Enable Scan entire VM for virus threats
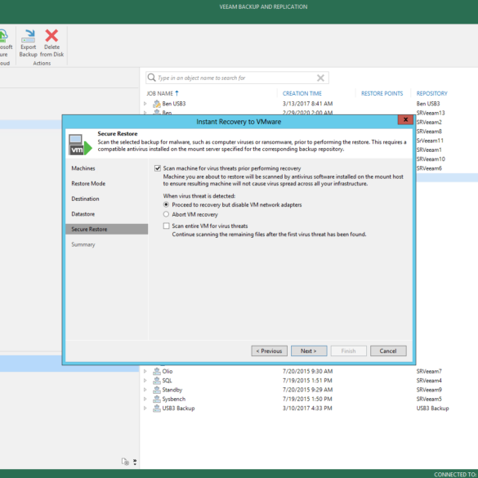 [166, 226]
